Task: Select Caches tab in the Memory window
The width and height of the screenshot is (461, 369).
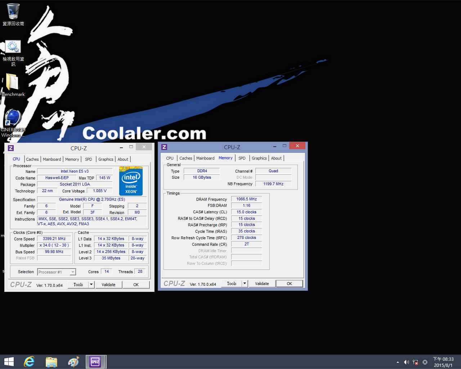Action: point(186,158)
